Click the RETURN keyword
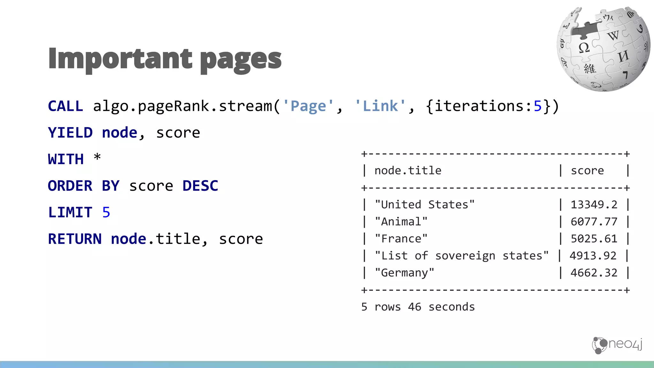The height and width of the screenshot is (368, 654). click(x=75, y=239)
